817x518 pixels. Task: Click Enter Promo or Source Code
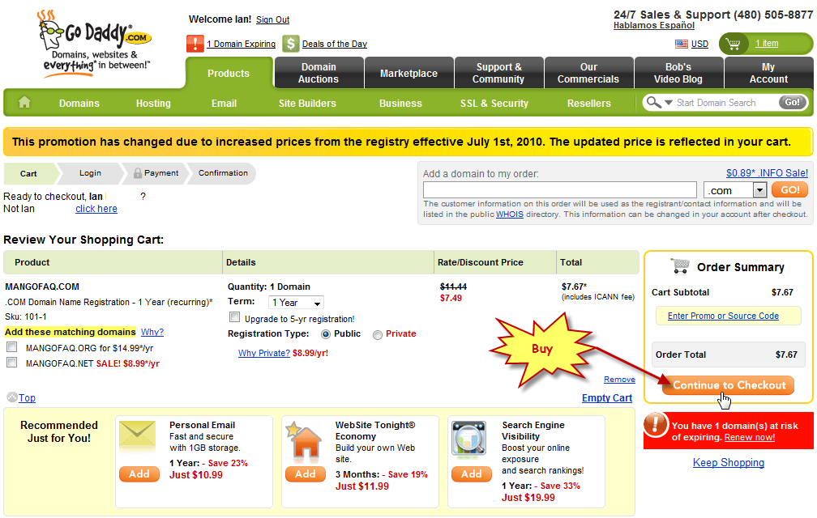point(723,316)
